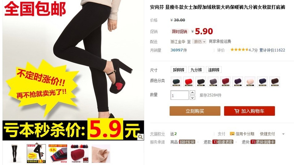
Task: Select the 九分裤 size option
Action: pyautogui.click(x=196, y=70)
